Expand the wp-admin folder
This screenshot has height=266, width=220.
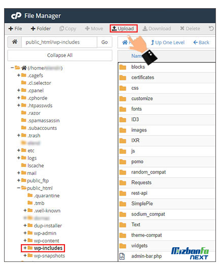pos(25,233)
